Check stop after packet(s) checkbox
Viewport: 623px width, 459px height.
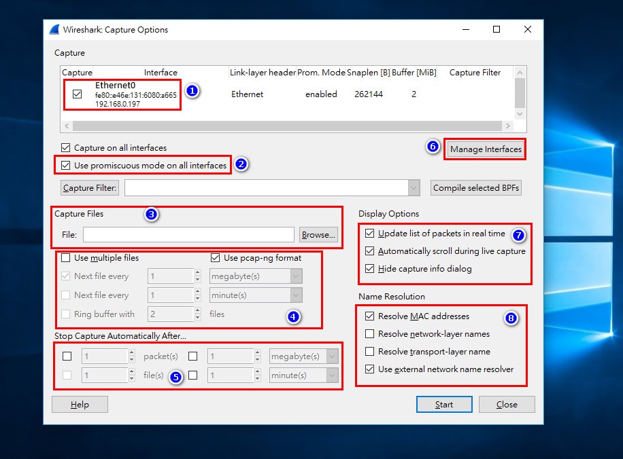pos(67,356)
